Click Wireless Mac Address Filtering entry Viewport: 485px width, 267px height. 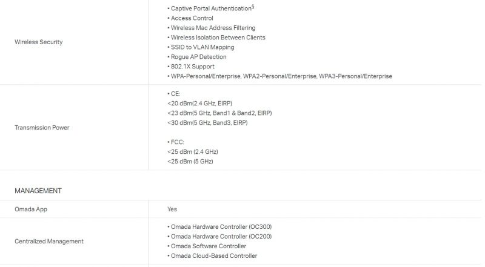tap(213, 28)
